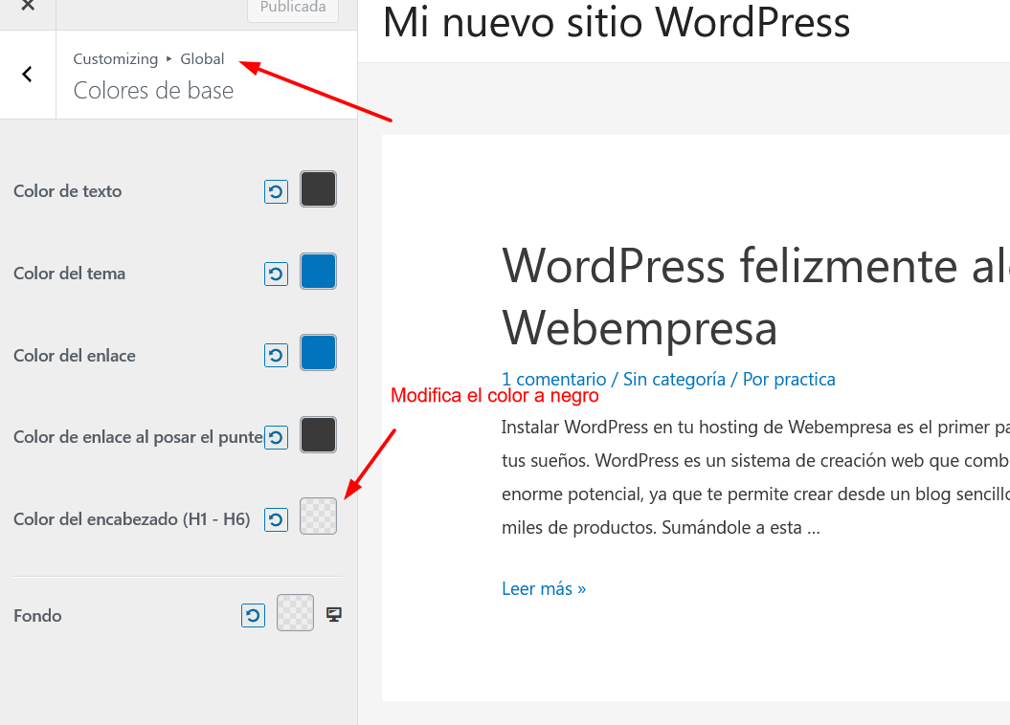1010x725 pixels.
Task: Go back using the left chevron arrow
Action: click(x=27, y=75)
